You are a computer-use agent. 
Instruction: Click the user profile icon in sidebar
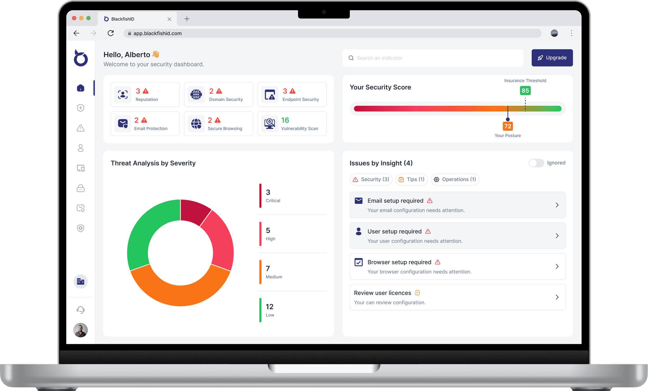point(81,147)
